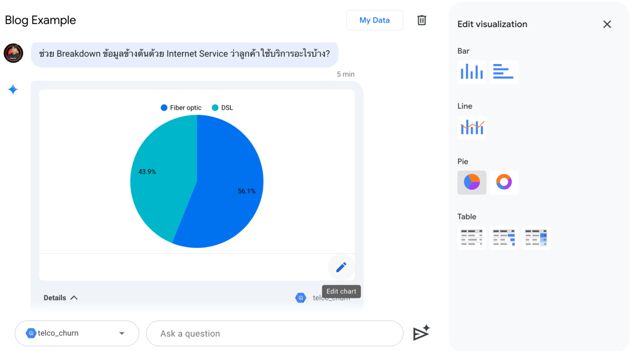Select the vertical bar chart icon

tap(472, 72)
